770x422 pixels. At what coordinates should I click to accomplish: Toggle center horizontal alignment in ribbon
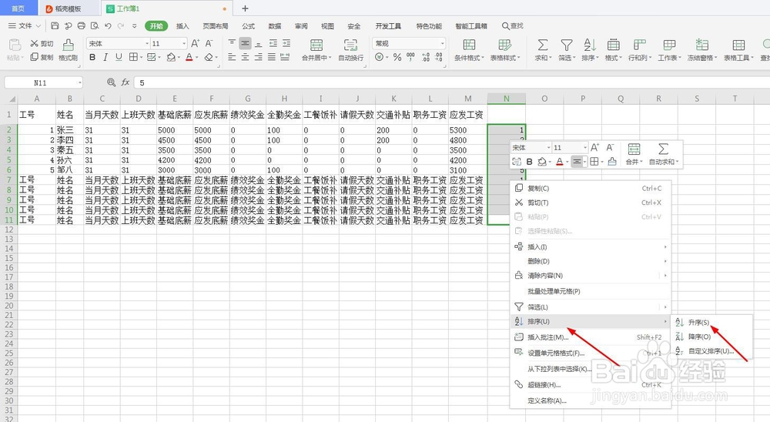point(245,57)
